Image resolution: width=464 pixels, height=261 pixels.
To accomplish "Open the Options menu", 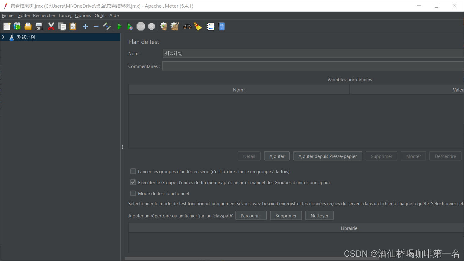I will pos(83,16).
